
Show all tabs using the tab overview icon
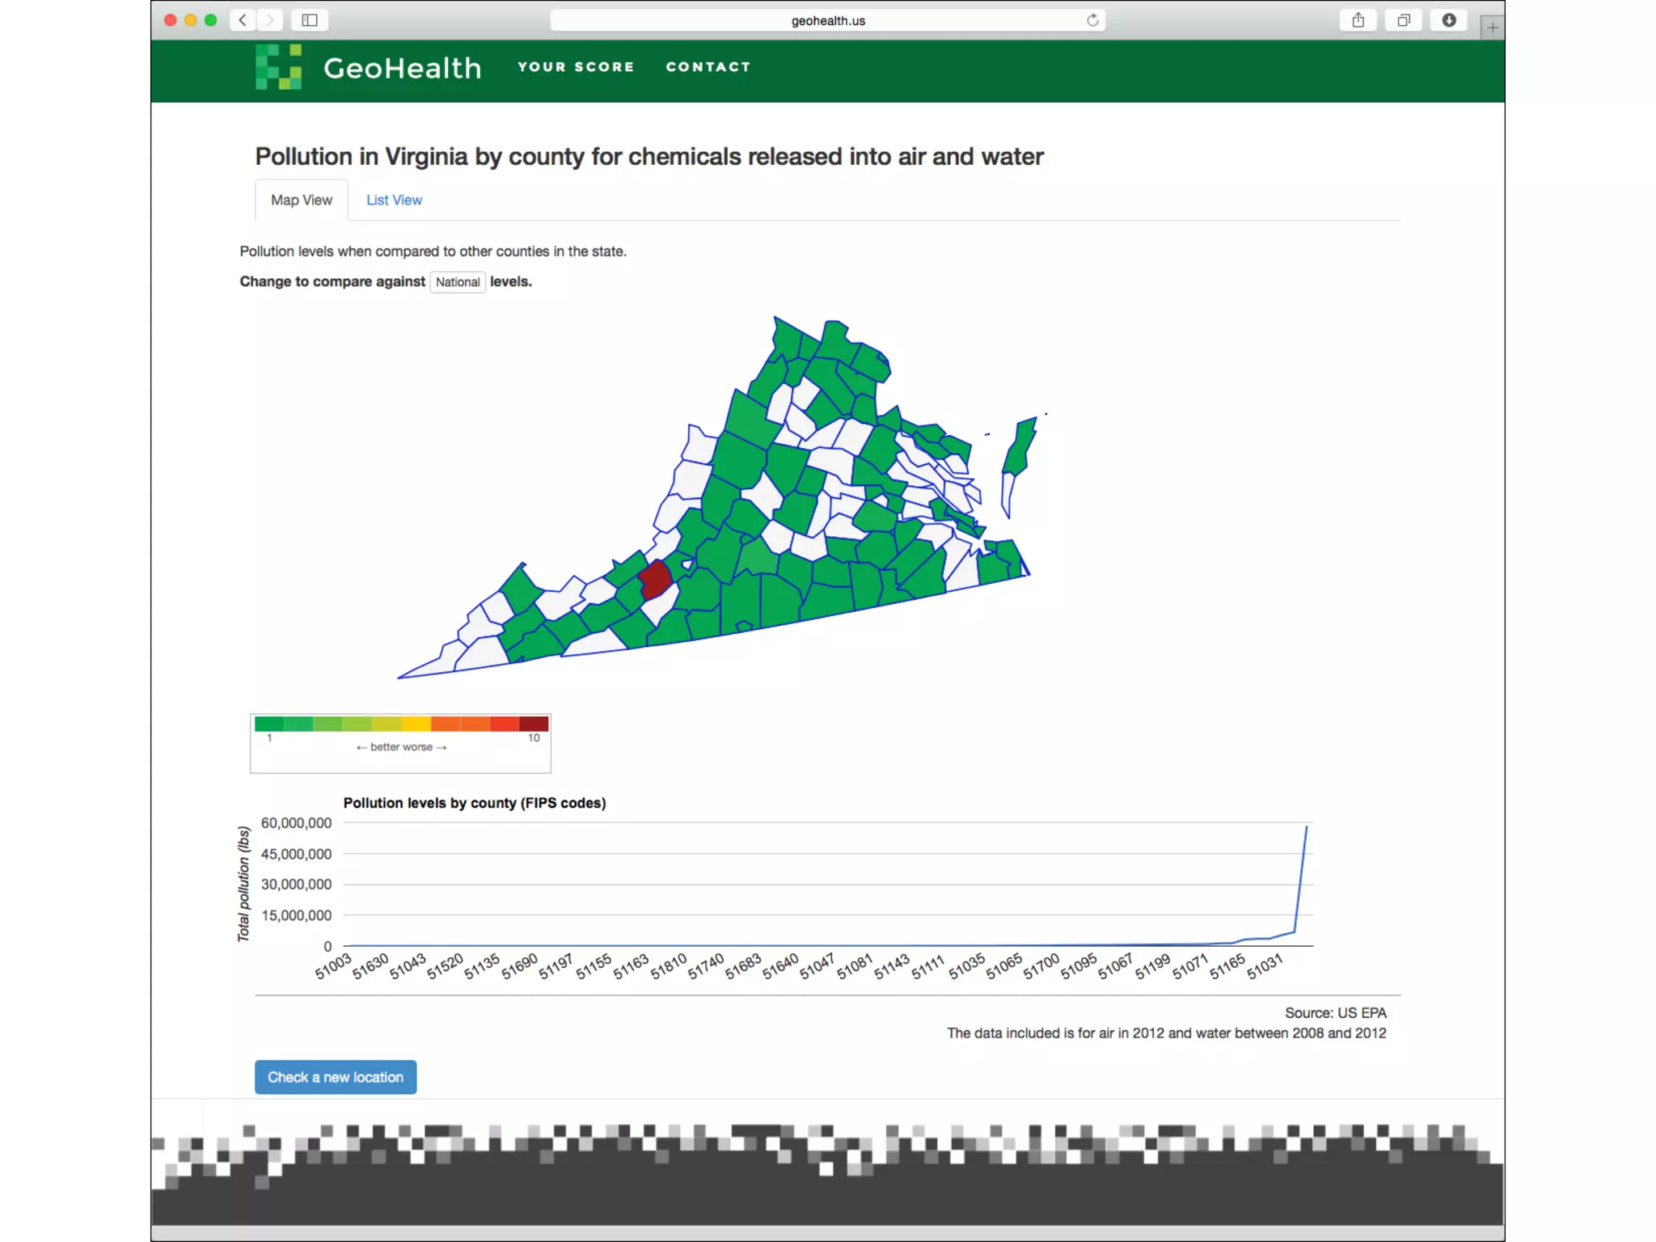point(1404,20)
